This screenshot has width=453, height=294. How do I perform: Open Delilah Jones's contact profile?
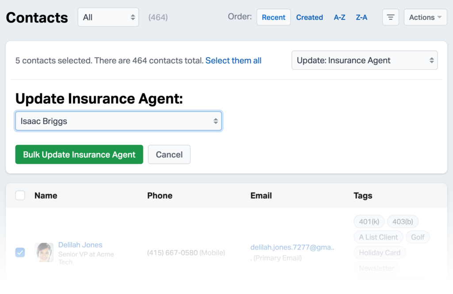click(80, 244)
